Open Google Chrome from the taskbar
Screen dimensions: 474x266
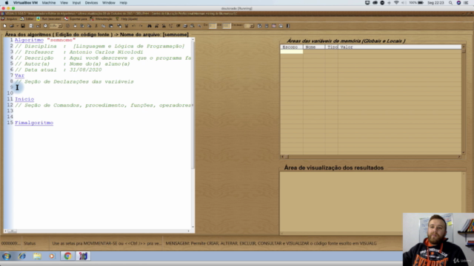(67, 256)
